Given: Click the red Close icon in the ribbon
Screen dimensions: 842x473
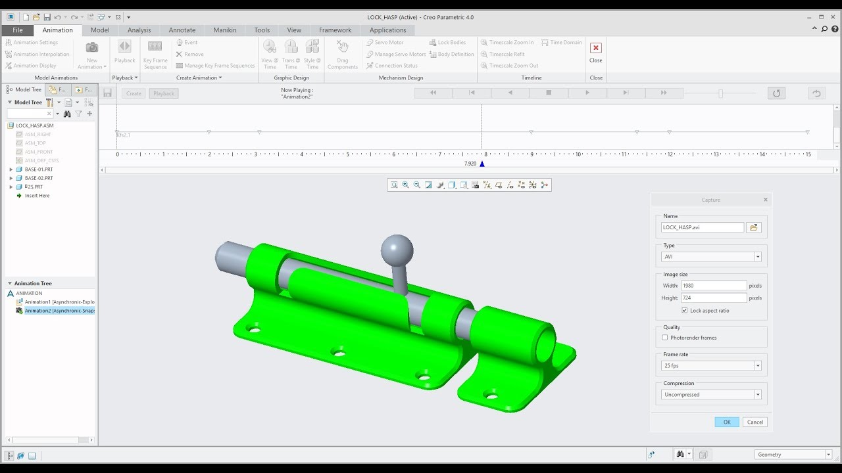Looking at the screenshot, I should click(595, 48).
